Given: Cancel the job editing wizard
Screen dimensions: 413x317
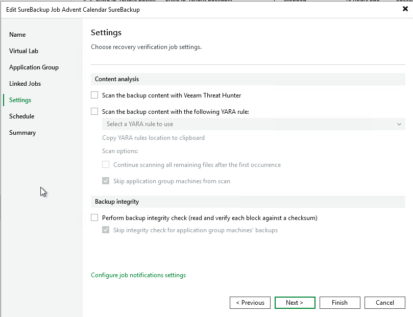Looking at the screenshot, I should [x=384, y=303].
